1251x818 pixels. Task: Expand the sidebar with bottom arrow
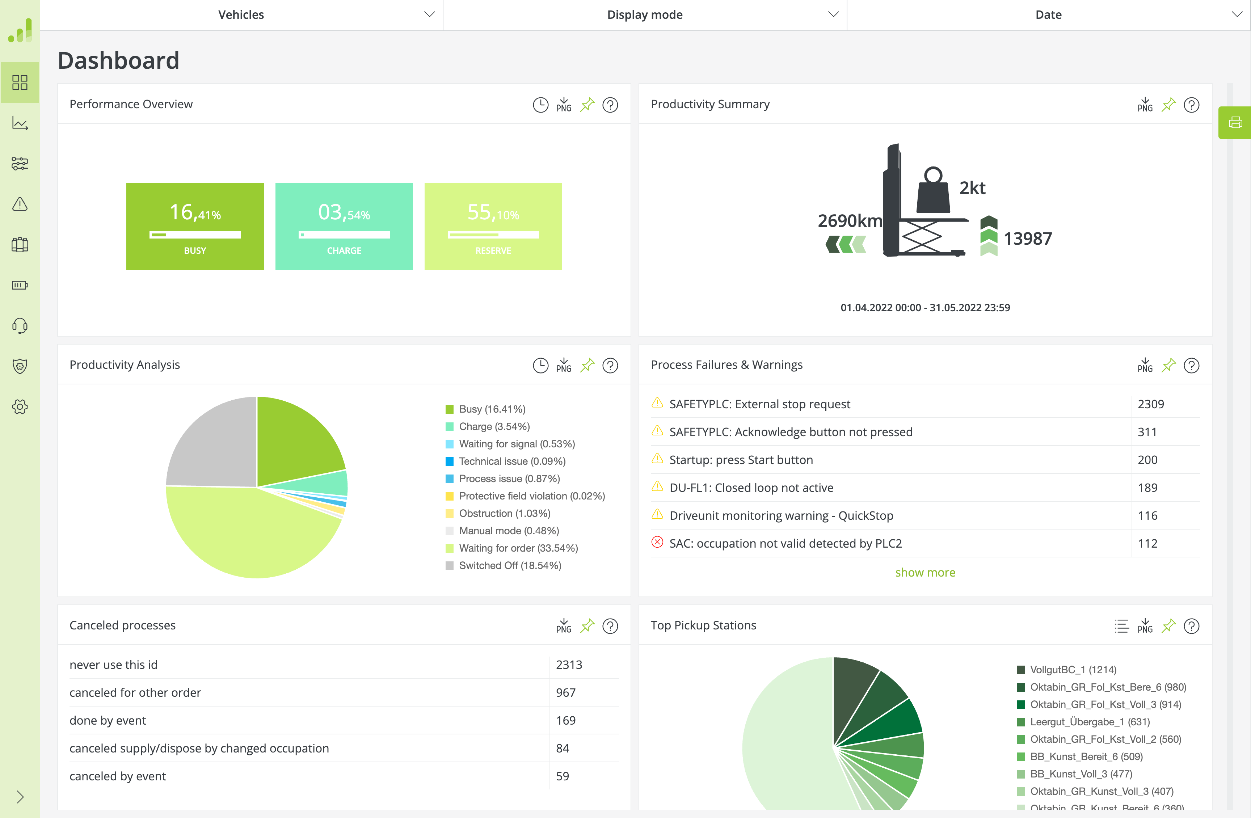pos(20,797)
